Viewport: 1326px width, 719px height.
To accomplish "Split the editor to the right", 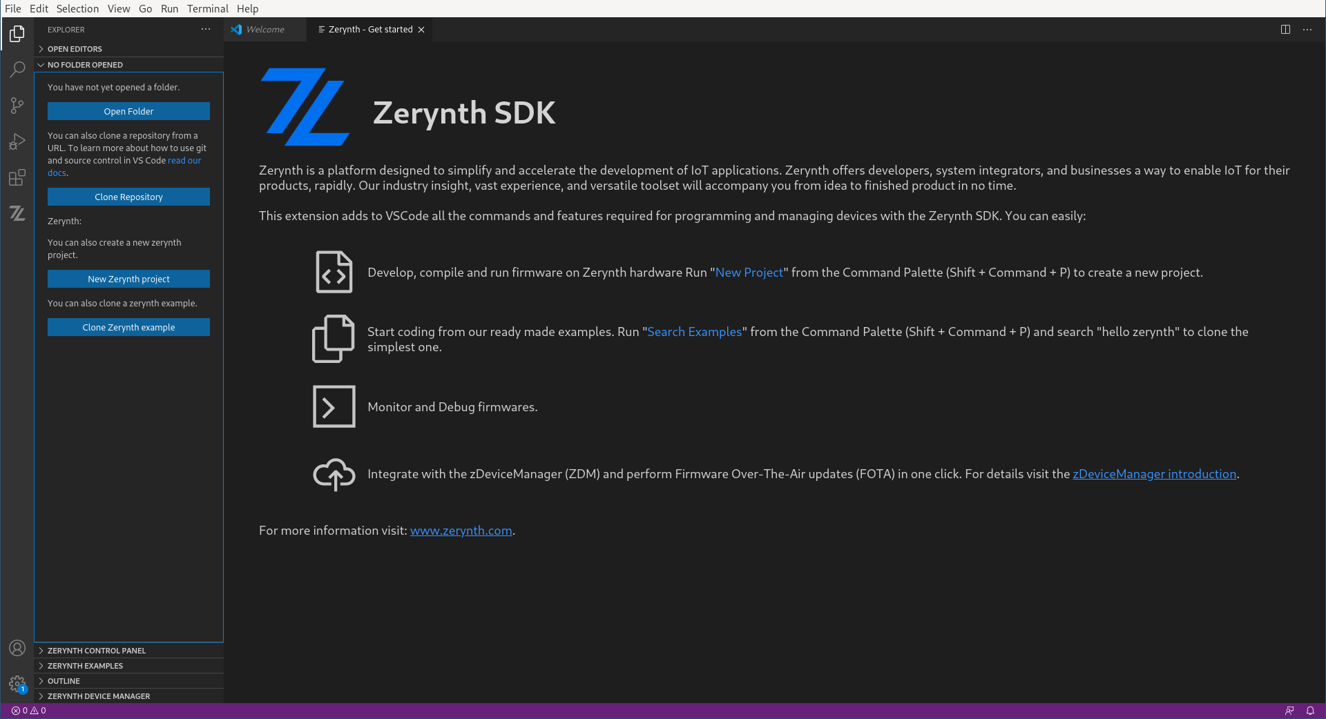I will (x=1285, y=29).
